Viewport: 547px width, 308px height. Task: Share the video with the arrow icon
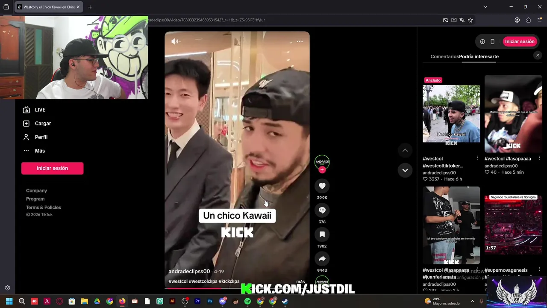click(322, 259)
